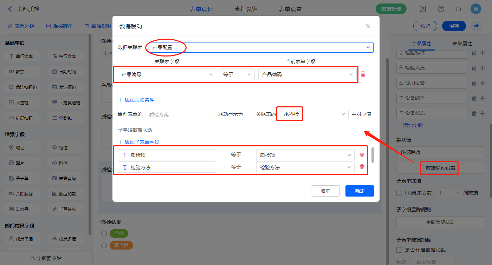This screenshot has width=492, height=265.
Task: Switch to the 表单属性 tab
Action: pos(462,44)
